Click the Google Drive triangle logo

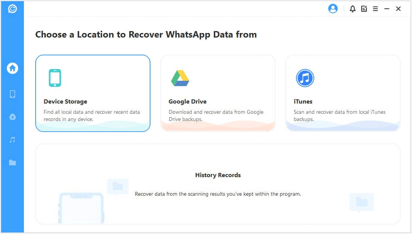pos(180,78)
